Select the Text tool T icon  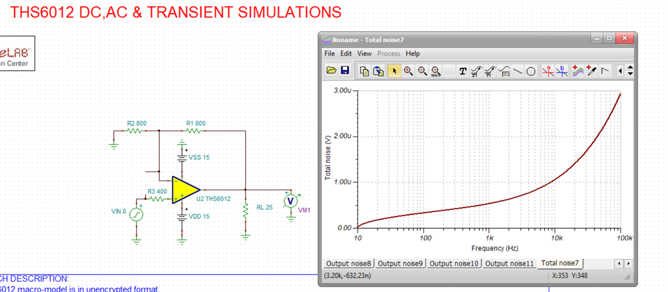[463, 71]
